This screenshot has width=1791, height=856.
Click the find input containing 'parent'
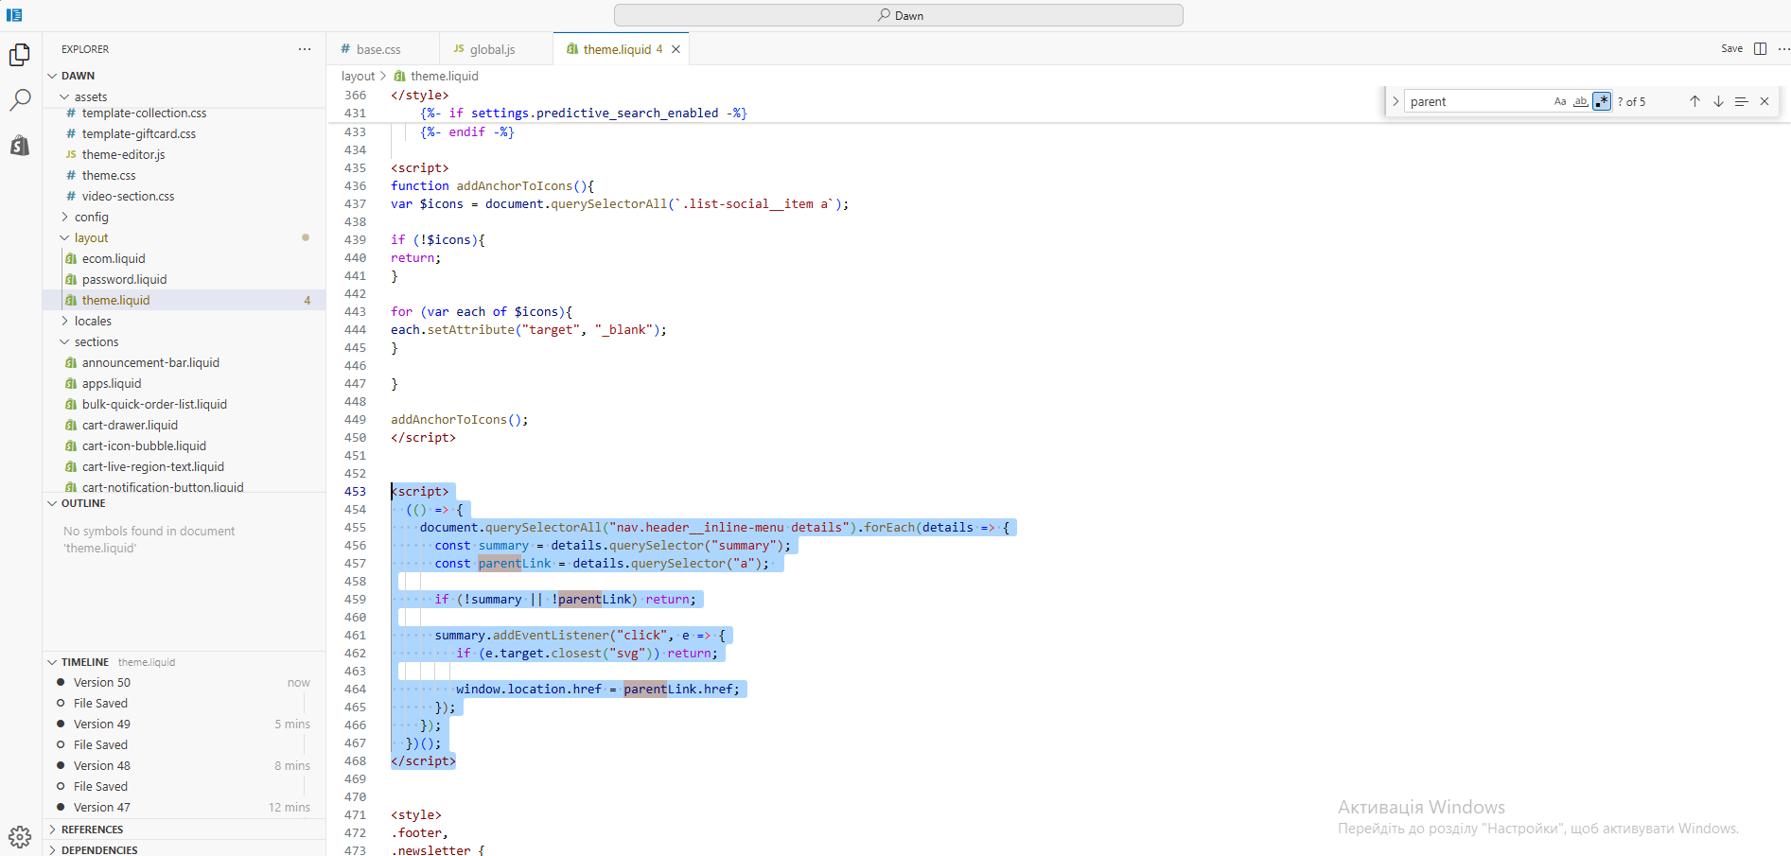point(1476,101)
